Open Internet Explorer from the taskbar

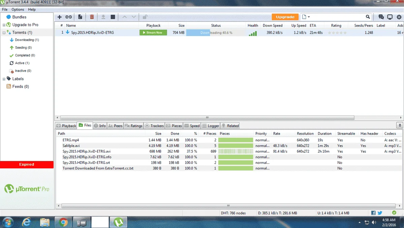26,222
